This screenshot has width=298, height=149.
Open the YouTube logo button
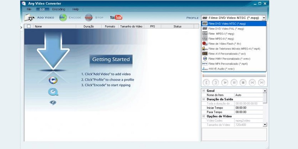pyautogui.click(x=116, y=18)
